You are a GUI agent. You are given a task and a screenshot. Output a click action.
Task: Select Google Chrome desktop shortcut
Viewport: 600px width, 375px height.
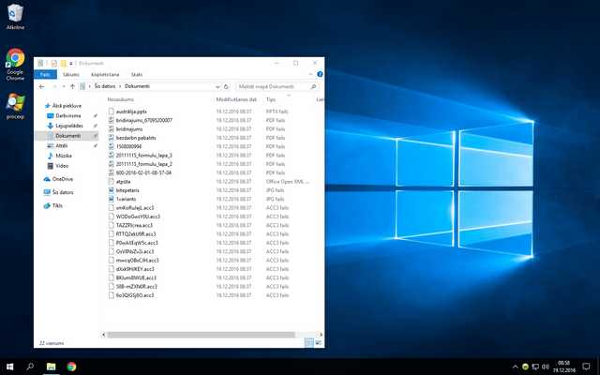coord(15,65)
